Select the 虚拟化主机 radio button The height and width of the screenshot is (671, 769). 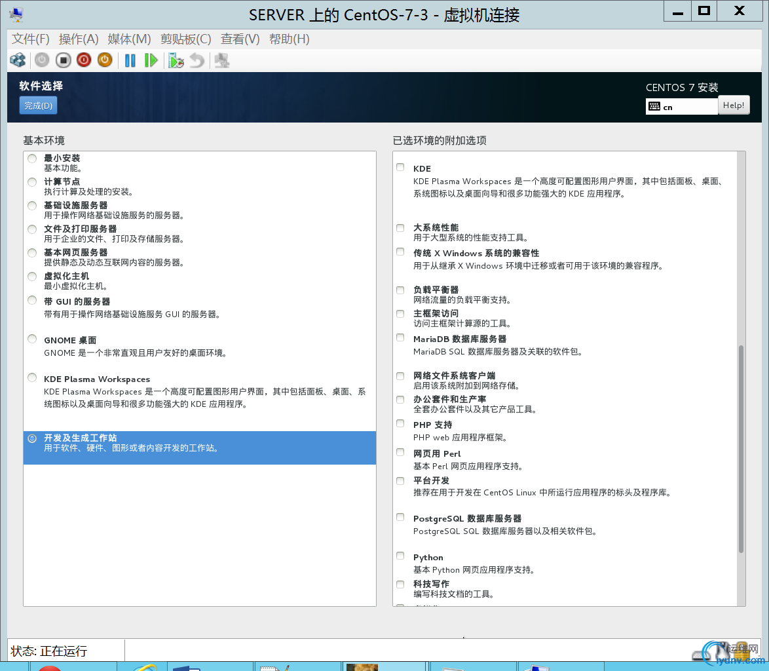coord(32,276)
